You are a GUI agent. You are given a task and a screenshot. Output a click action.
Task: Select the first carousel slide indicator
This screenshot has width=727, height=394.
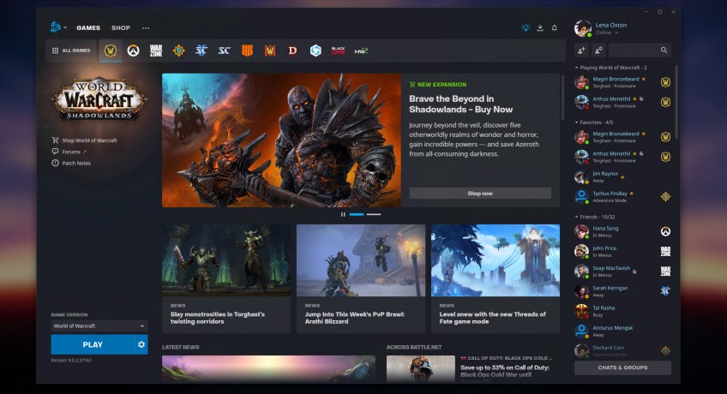(357, 214)
